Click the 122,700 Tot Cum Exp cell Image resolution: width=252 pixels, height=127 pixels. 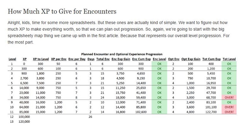[x=211, y=112]
